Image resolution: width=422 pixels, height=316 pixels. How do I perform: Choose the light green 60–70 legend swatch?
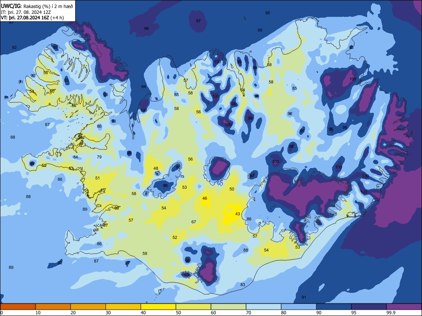pos(228,307)
